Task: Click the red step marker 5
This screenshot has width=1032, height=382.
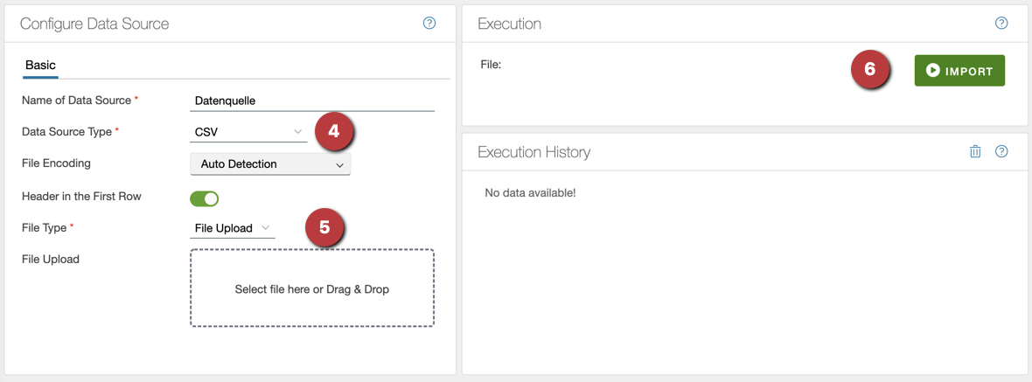Action: tap(324, 227)
